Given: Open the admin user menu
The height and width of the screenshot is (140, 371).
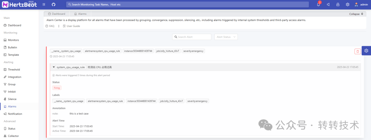Looking at the screenshot, I should 361,4.
